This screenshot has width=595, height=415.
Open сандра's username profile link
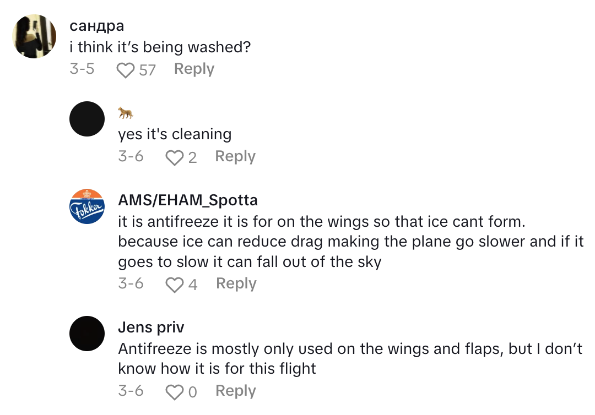[x=96, y=25]
